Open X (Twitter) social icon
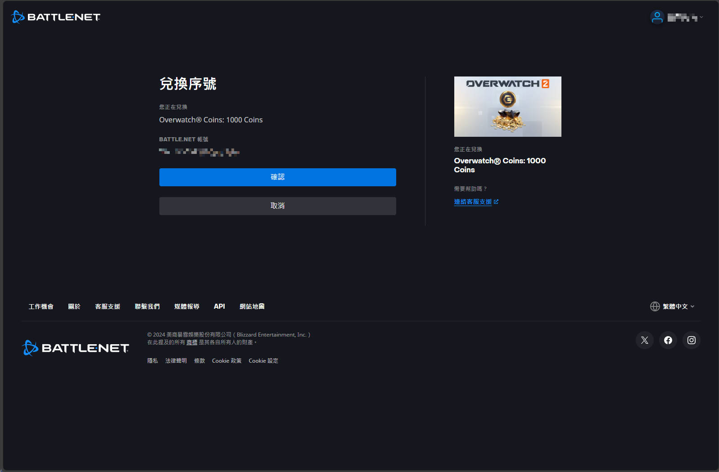Screen dimensions: 719x472 tap(644, 340)
